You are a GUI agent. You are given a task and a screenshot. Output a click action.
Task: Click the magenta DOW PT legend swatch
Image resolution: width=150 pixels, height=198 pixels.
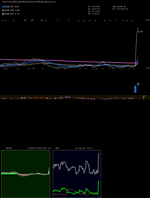point(3,14)
